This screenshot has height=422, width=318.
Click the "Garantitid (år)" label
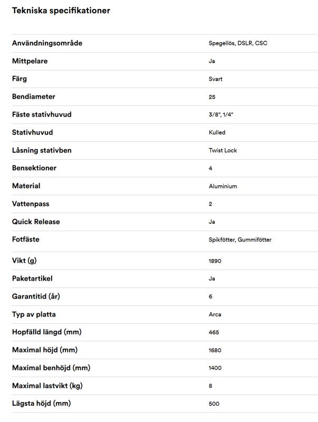pyautogui.click(x=36, y=296)
